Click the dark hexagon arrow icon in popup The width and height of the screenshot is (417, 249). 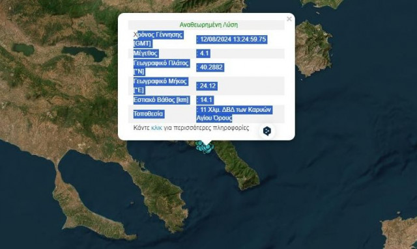[x=267, y=131]
